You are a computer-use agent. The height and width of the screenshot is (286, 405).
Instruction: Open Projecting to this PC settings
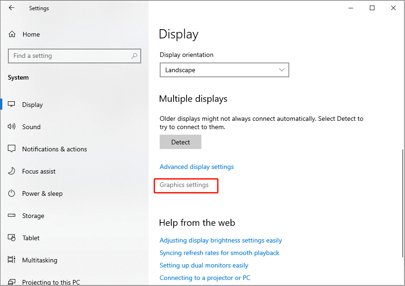coord(51,282)
